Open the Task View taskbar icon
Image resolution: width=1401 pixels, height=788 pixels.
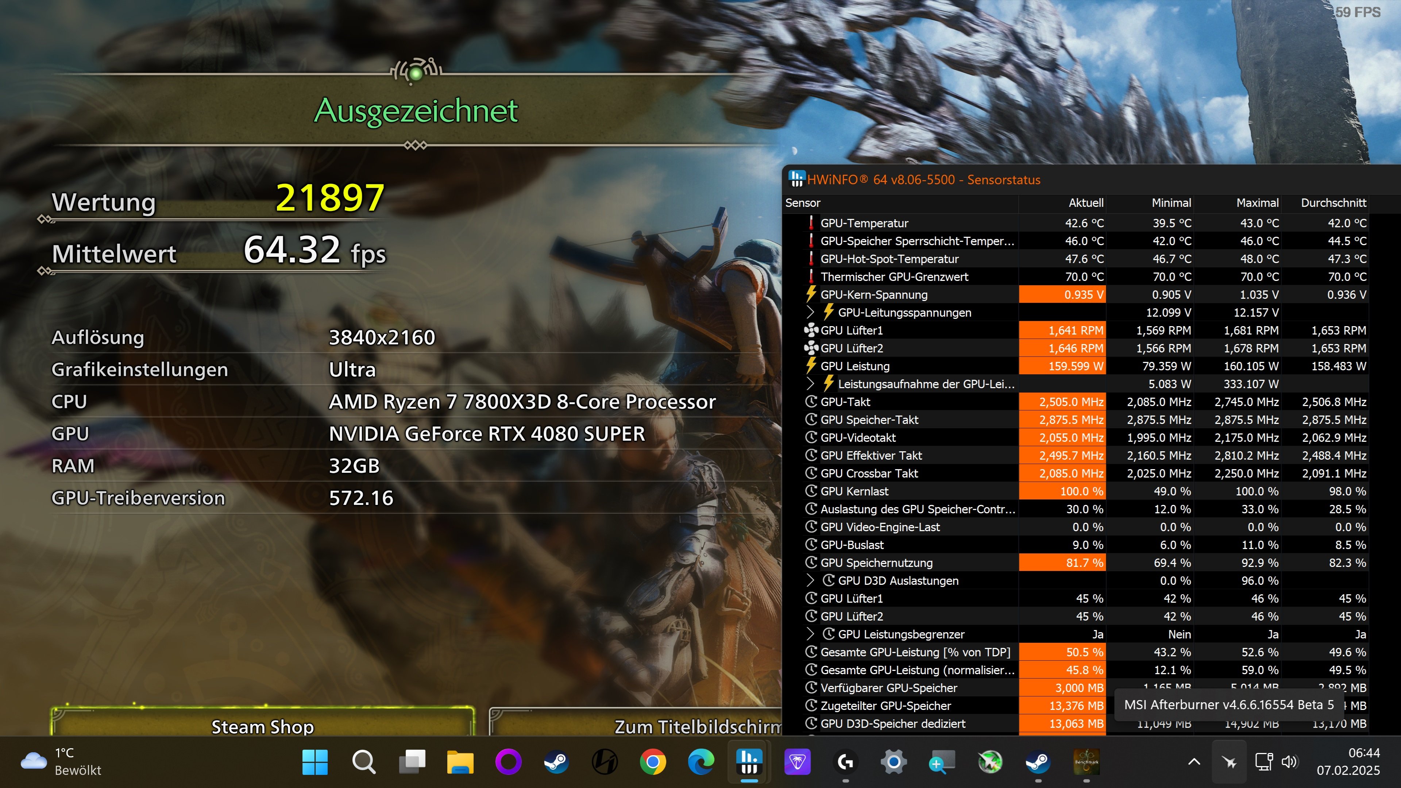tap(412, 761)
